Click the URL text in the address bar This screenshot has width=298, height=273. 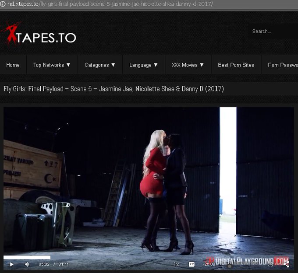click(110, 4)
